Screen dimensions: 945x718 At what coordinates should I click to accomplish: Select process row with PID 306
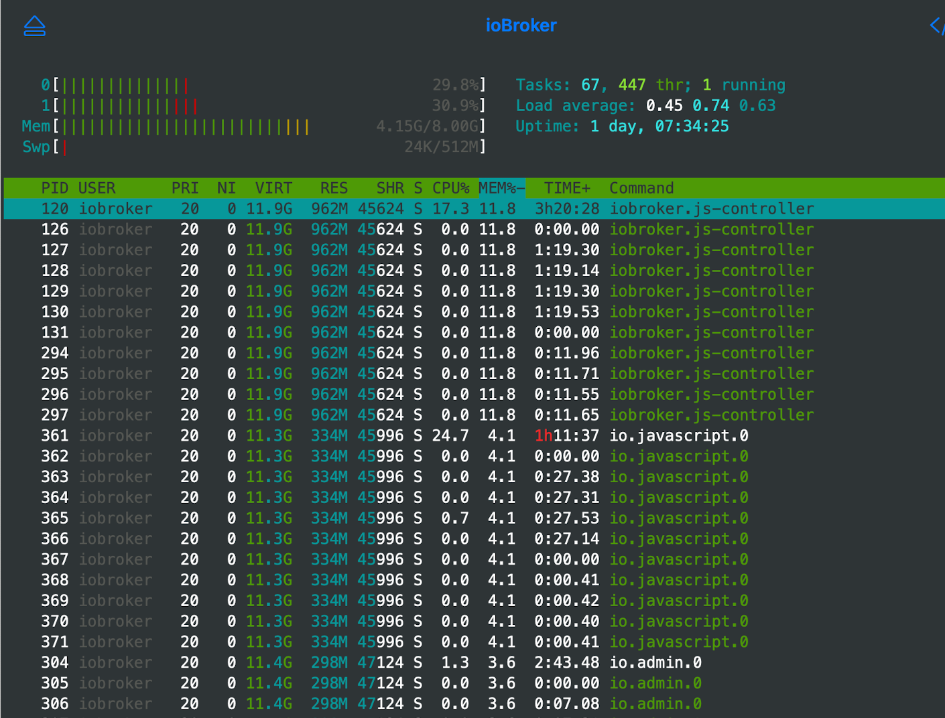474,704
